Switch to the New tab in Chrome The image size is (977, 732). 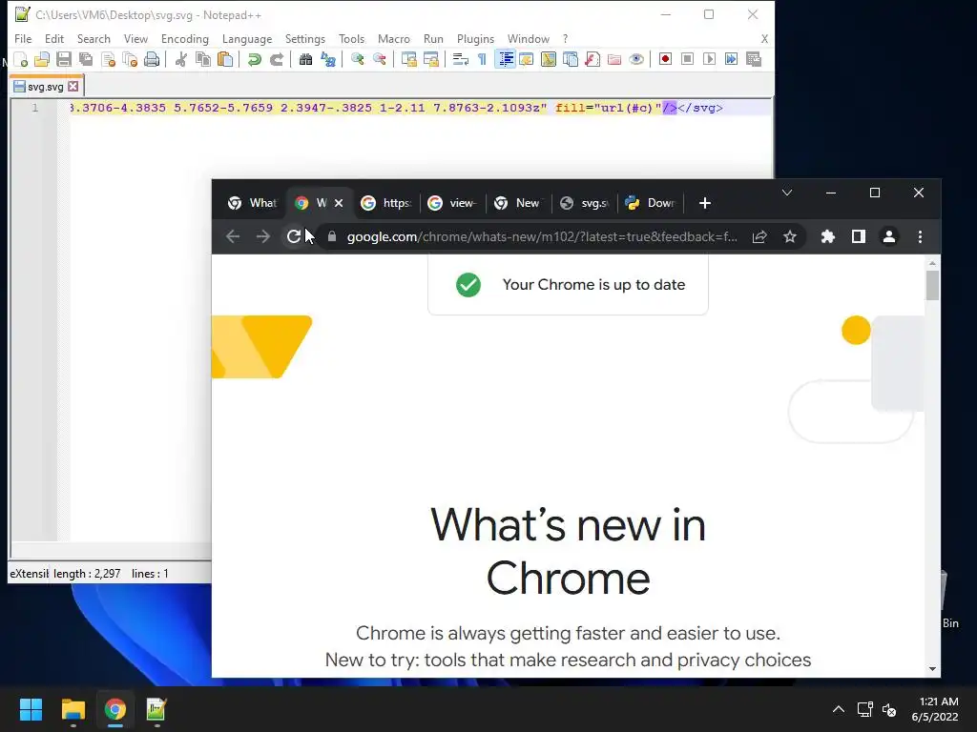pyautogui.click(x=518, y=203)
